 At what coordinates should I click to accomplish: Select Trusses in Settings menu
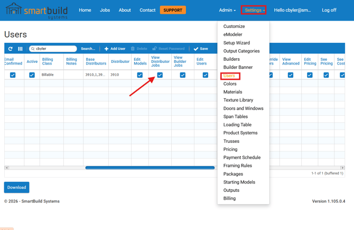click(x=231, y=141)
